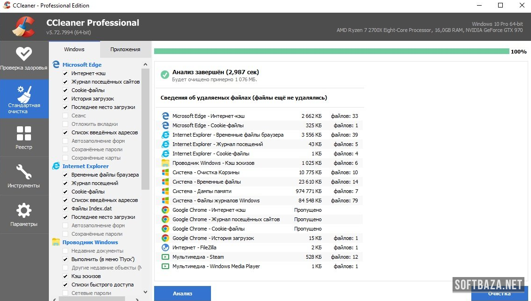Click the Google Chrome Интернет-кэш result icon
Viewport: 531px width, 301px height.
(x=165, y=210)
